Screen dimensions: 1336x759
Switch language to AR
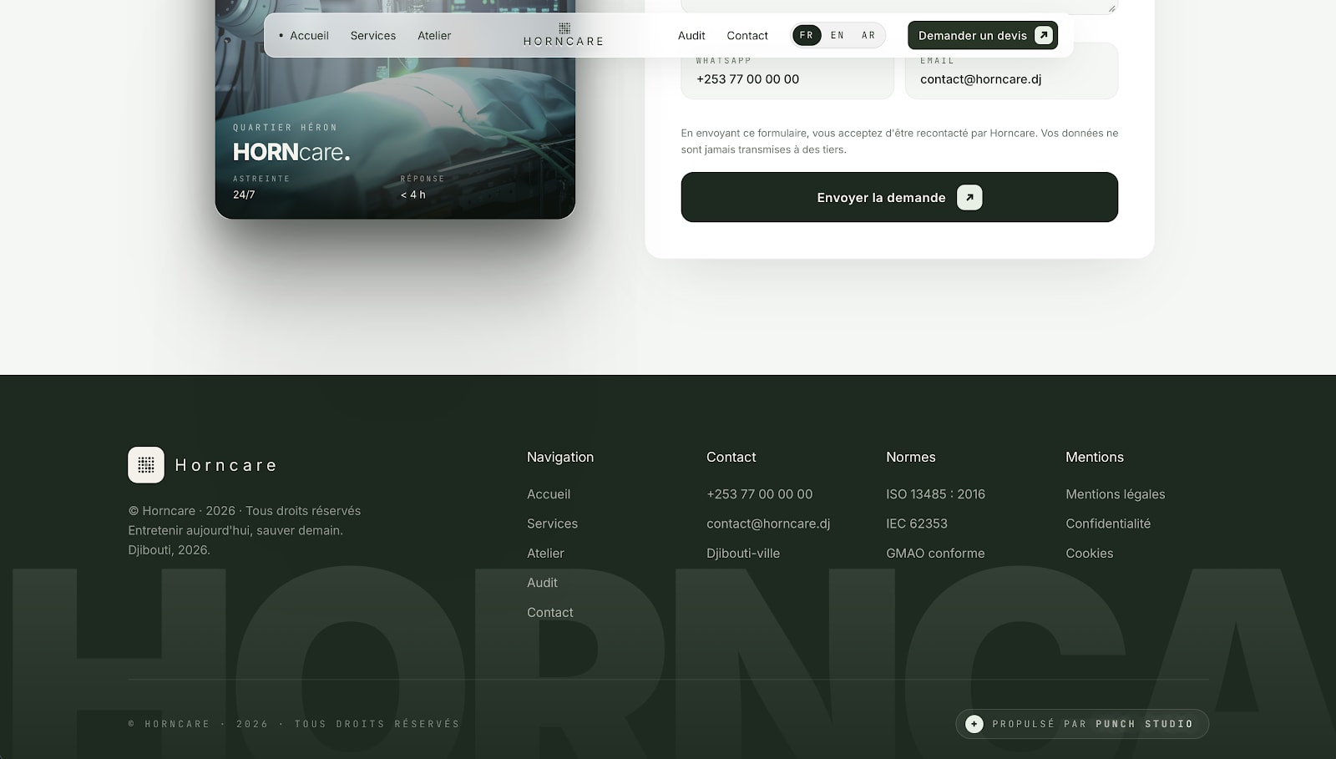point(868,35)
